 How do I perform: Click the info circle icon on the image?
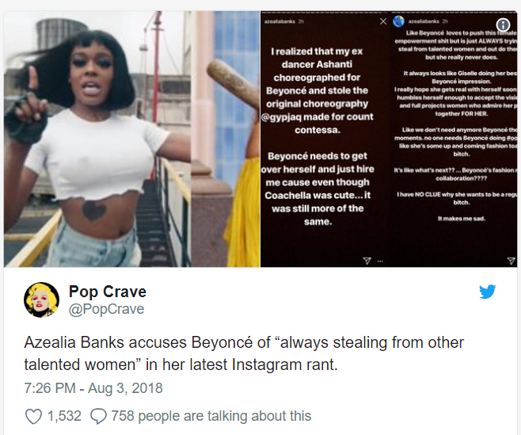[x=503, y=25]
